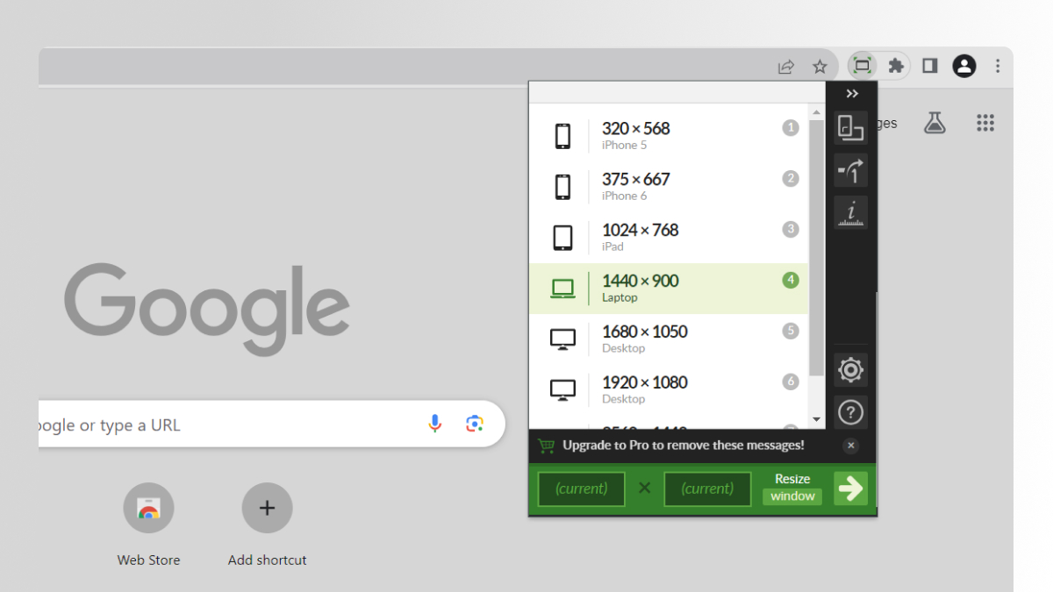Open the Search Labs flask icon
The height and width of the screenshot is (592, 1053).
pyautogui.click(x=935, y=123)
